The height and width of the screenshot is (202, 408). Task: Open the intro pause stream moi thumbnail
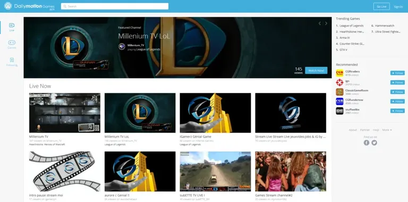(x=64, y=172)
